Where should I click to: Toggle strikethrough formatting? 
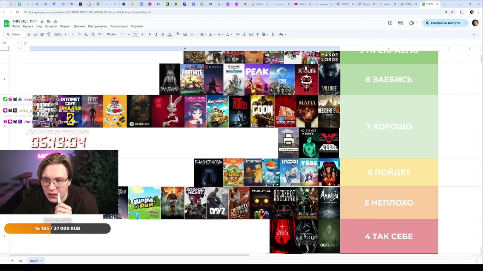(163, 34)
